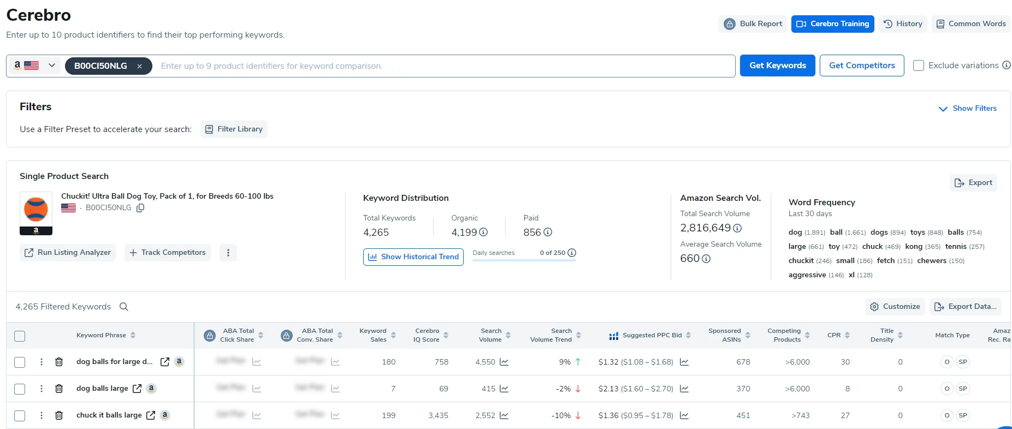Show info for Daily searches limit
Viewport: 1012px width, 429px height.
[x=572, y=253]
